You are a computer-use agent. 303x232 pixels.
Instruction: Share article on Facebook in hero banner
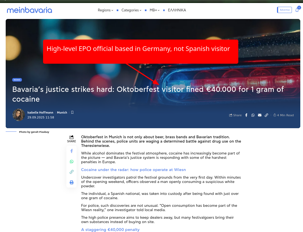coord(246,115)
